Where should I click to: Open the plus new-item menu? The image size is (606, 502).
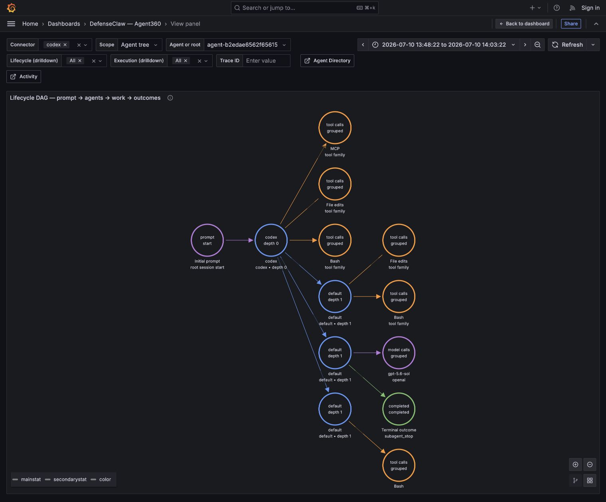pos(535,8)
